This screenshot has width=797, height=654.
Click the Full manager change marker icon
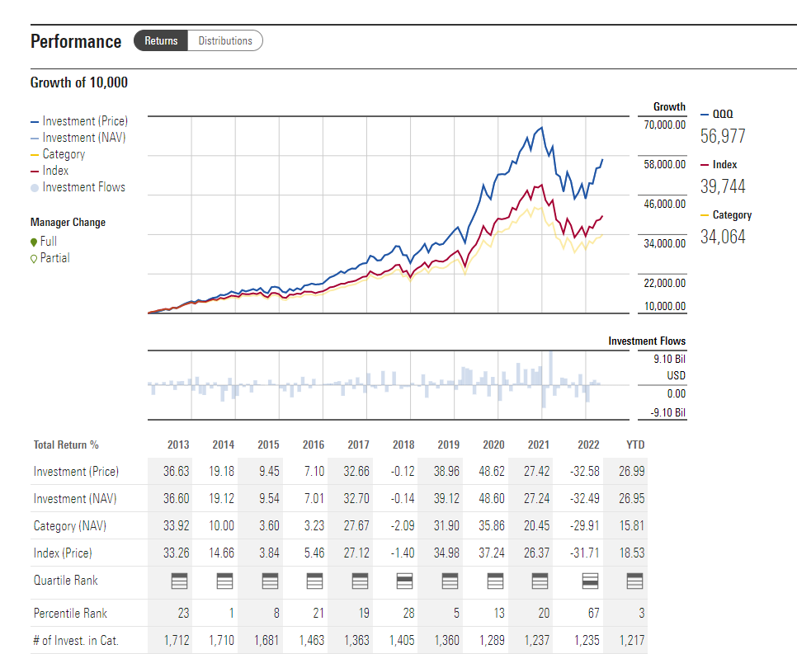34,242
